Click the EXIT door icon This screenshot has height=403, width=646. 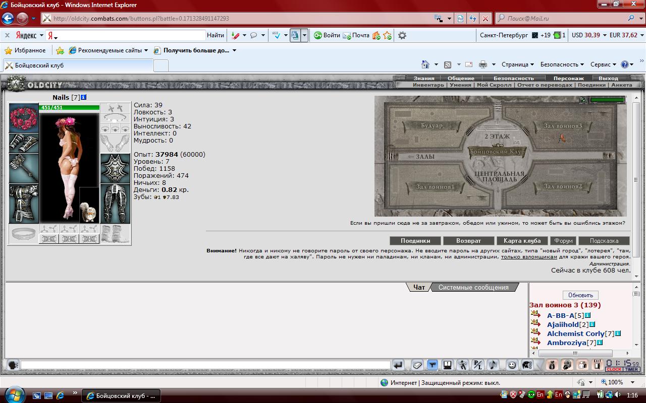[598, 365]
